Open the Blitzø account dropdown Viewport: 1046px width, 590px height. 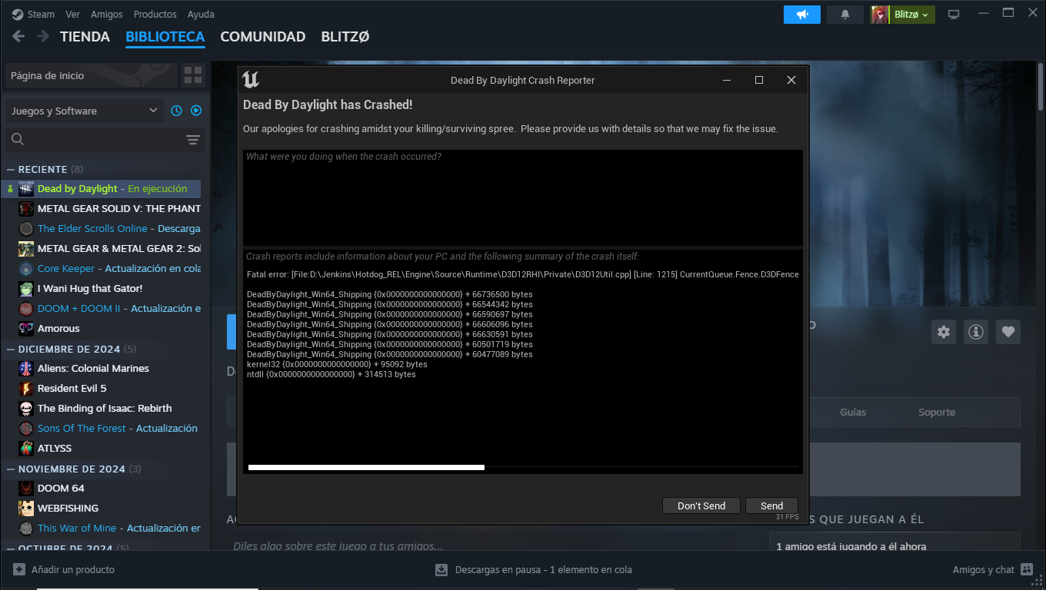click(911, 14)
